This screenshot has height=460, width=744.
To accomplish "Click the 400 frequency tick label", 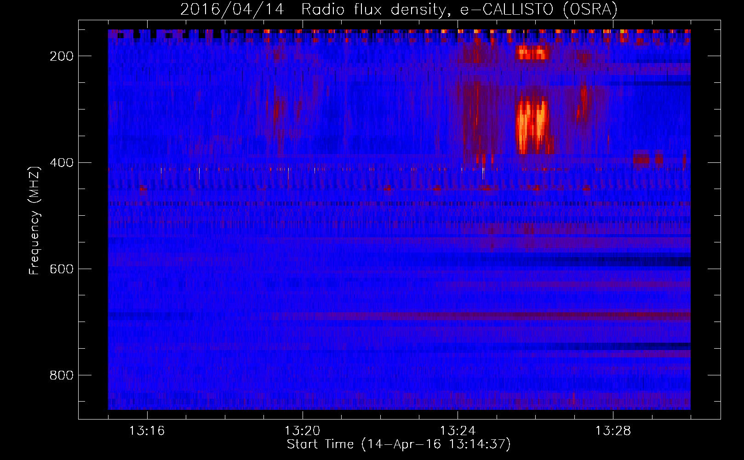I will (x=62, y=163).
